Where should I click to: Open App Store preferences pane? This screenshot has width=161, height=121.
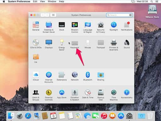click(62, 94)
